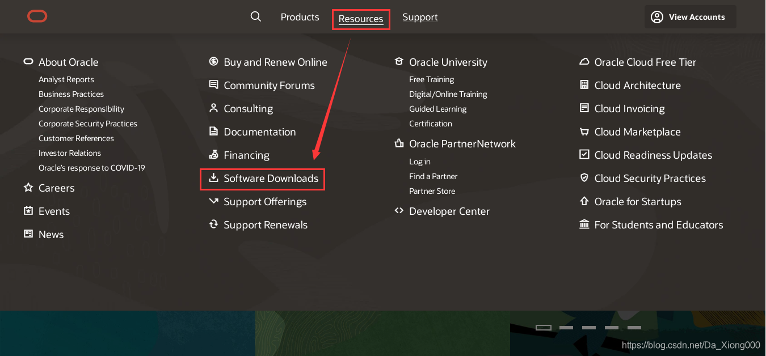Image resolution: width=766 pixels, height=356 pixels.
Task: Open Digital/Online Training link
Action: [448, 94]
